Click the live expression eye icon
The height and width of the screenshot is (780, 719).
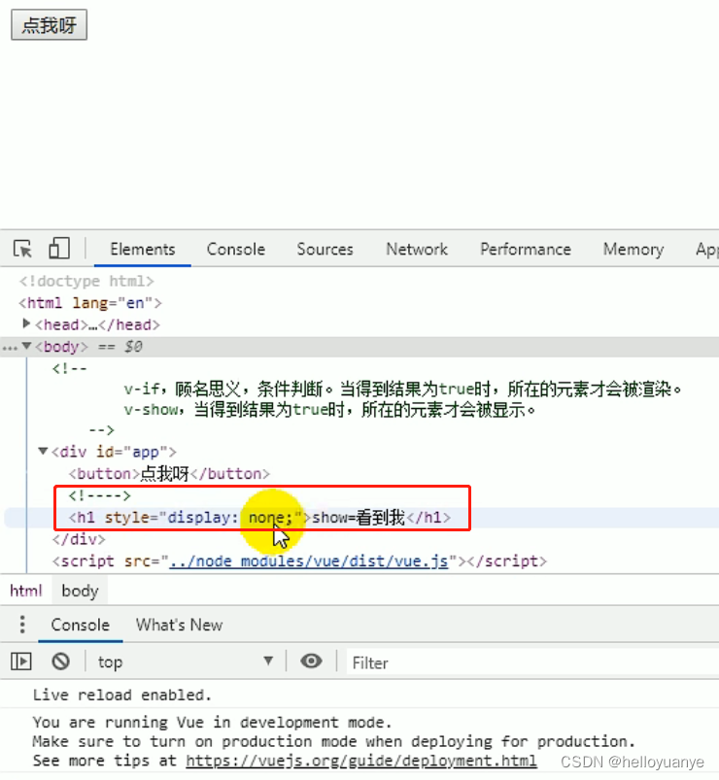coord(311,661)
